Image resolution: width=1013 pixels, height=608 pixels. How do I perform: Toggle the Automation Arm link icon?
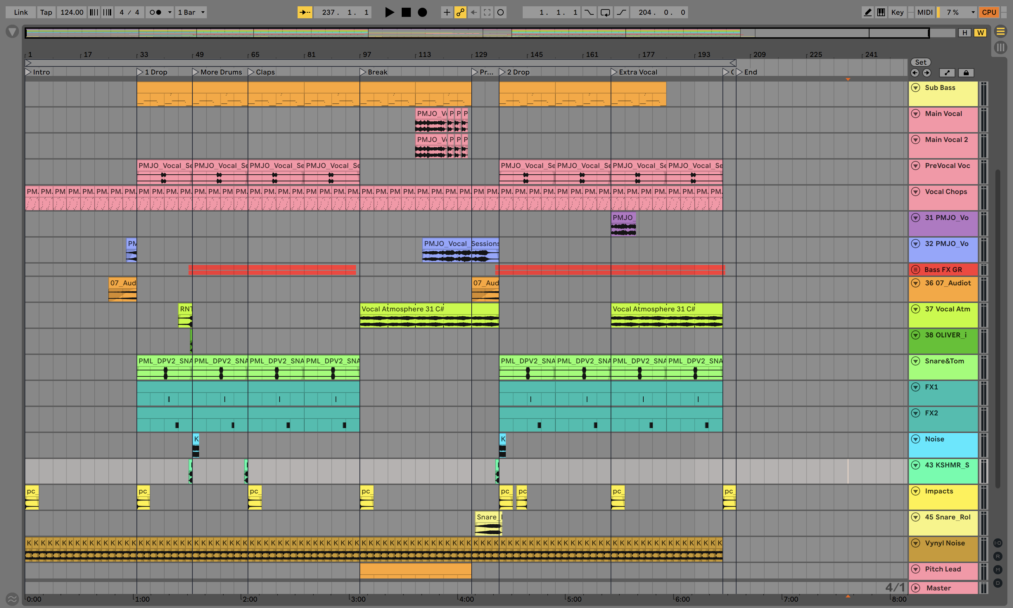[460, 12]
